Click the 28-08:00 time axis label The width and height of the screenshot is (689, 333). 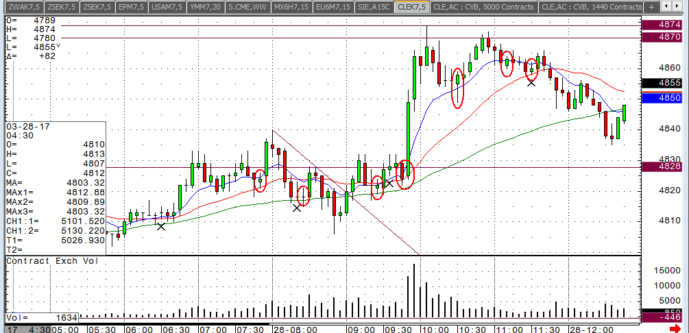point(295,329)
